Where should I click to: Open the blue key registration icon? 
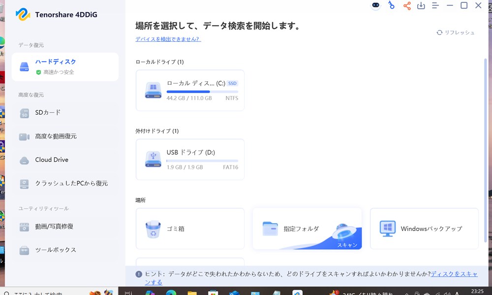pos(391,5)
